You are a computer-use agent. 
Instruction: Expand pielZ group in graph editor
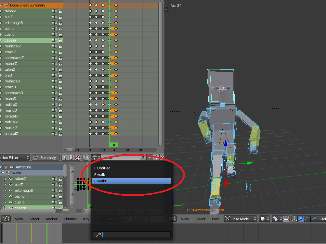click(5, 185)
